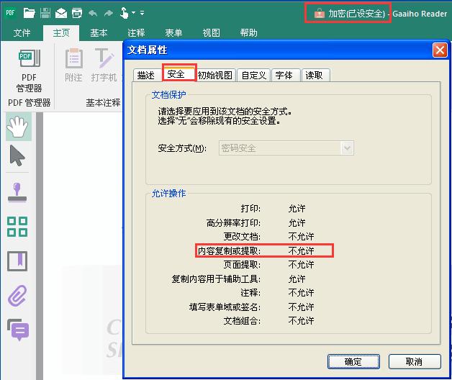
Task: Click the 打印 permission row label
Action: [x=250, y=209]
